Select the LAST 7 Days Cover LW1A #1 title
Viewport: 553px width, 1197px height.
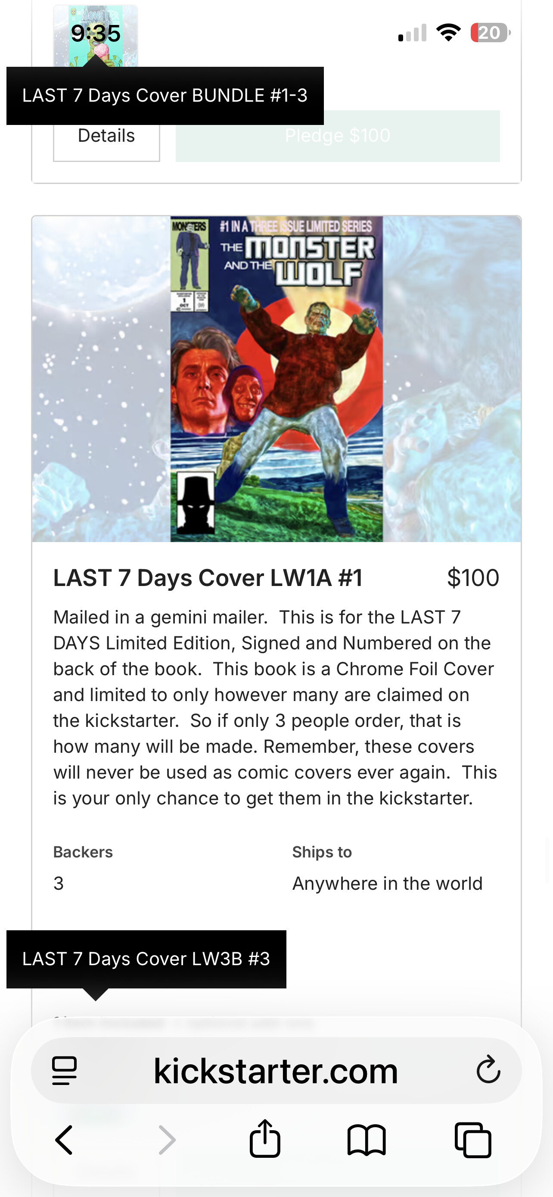[x=208, y=578]
